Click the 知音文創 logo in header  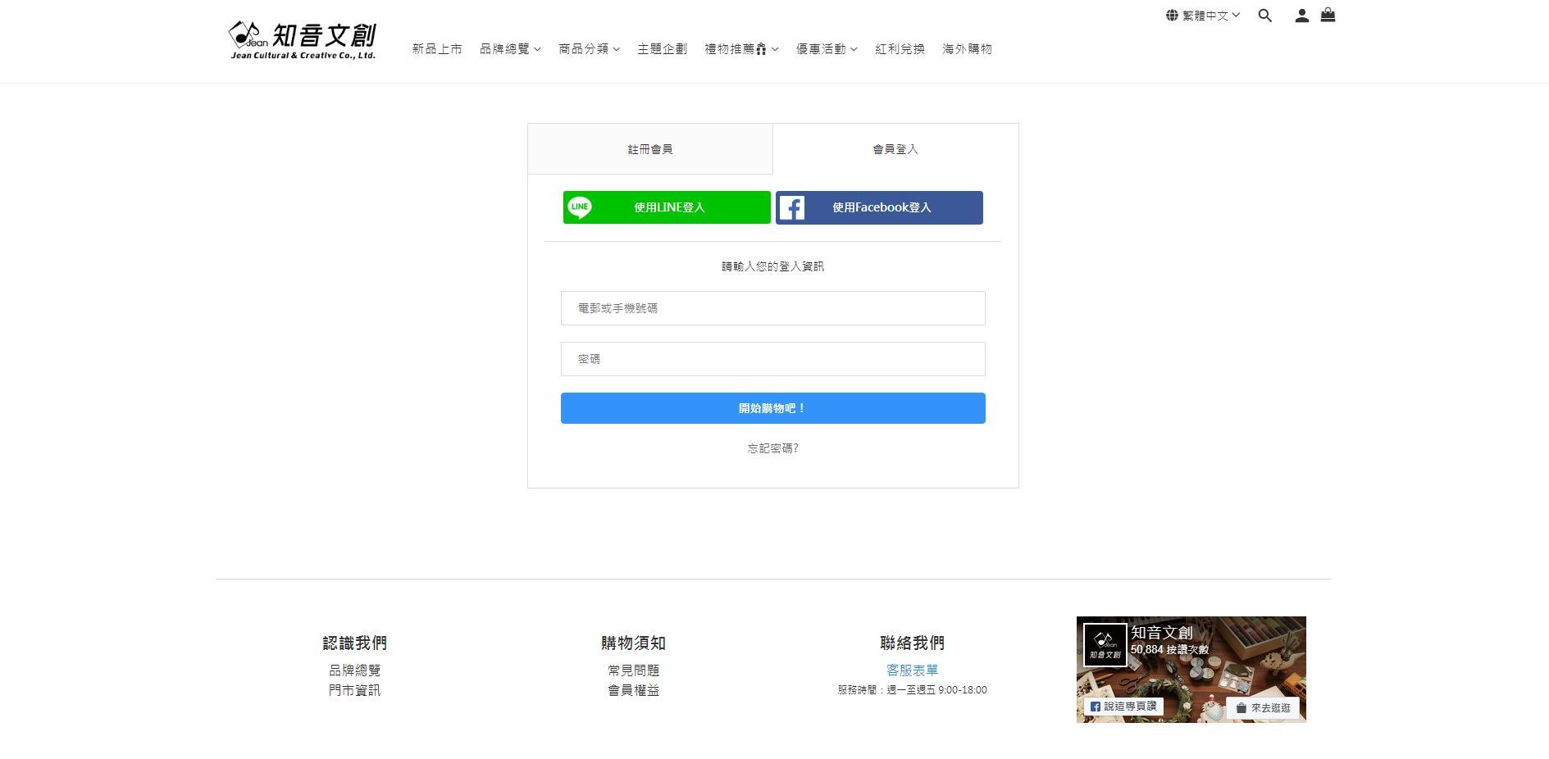coord(303,40)
